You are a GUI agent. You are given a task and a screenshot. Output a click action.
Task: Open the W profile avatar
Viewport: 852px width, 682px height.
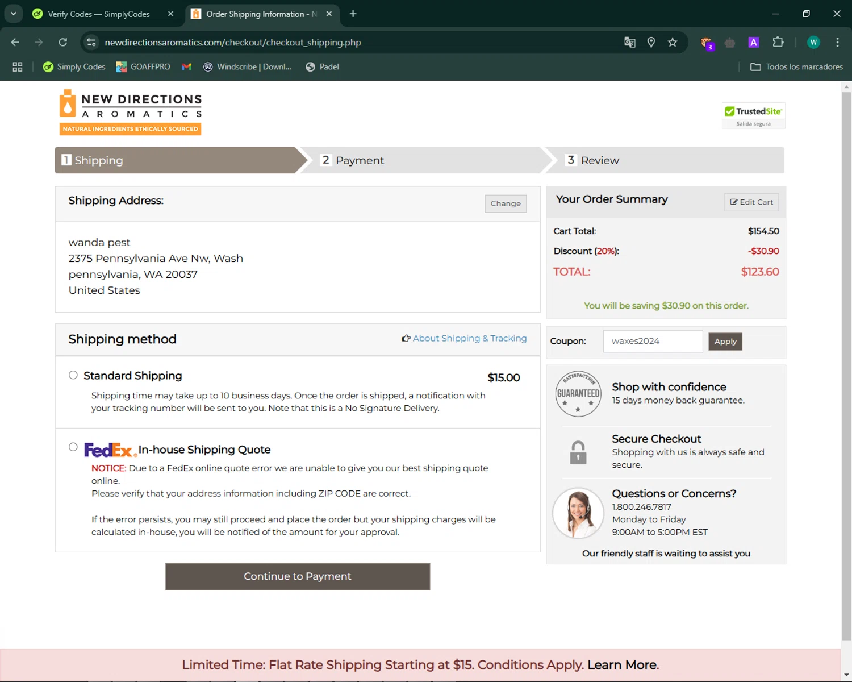tap(813, 42)
